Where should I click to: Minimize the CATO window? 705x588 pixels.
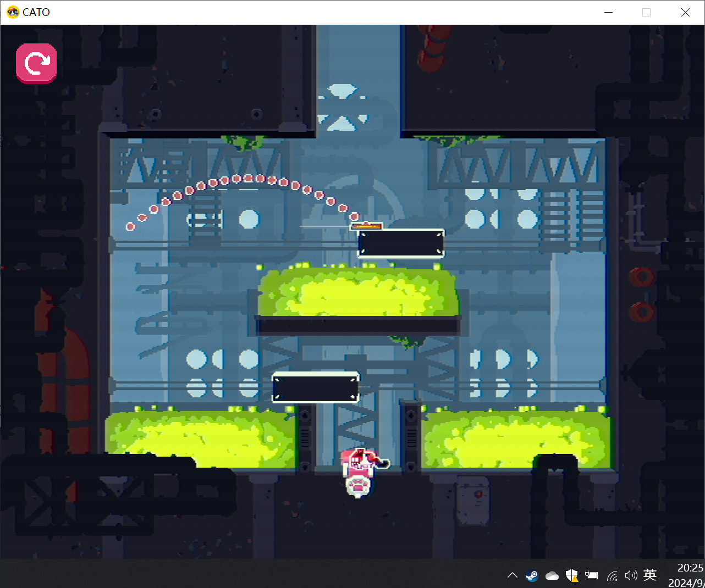(608, 12)
